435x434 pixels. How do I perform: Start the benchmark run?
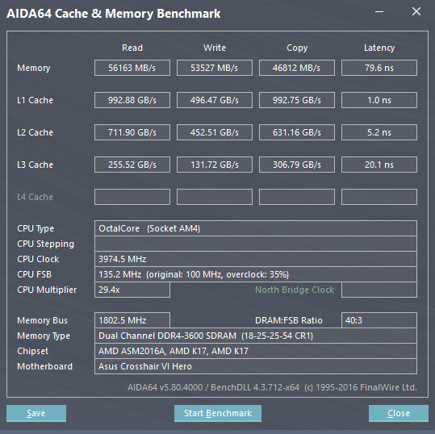pos(218,413)
